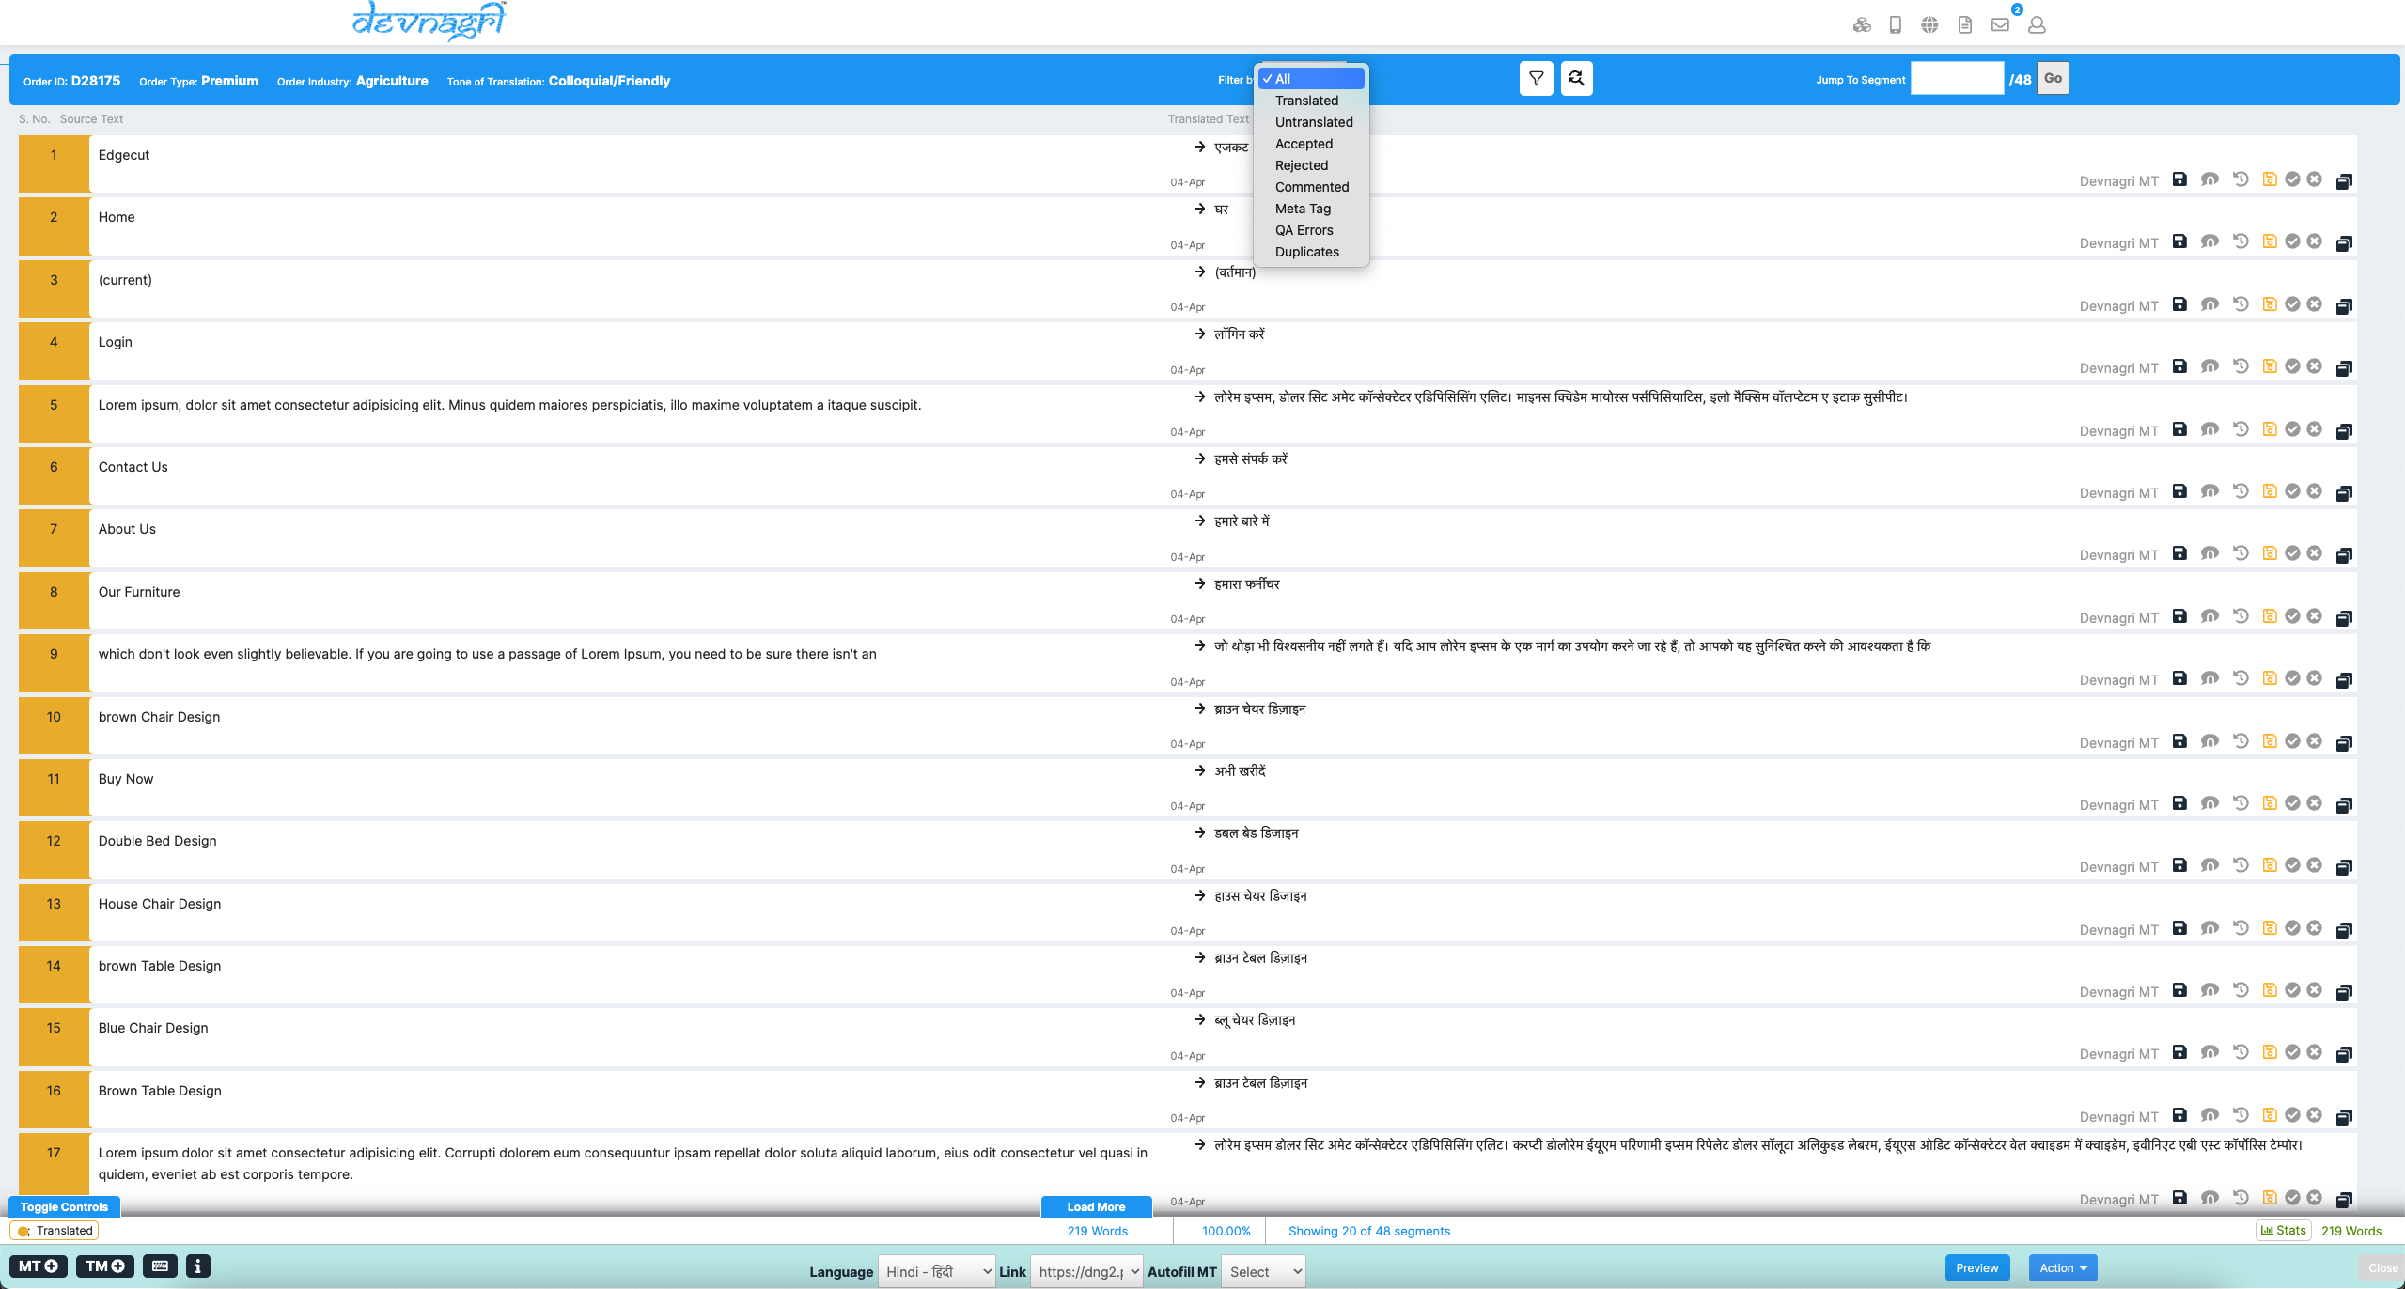Image resolution: width=2405 pixels, height=1289 pixels.
Task: Click 'Devnagri MT' label on About Us row
Action: (x=2118, y=555)
